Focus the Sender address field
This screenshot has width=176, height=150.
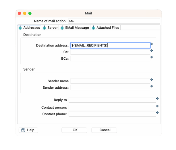coord(110,87)
